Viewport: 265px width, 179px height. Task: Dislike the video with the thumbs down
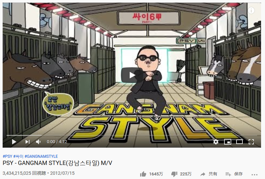[174, 174]
